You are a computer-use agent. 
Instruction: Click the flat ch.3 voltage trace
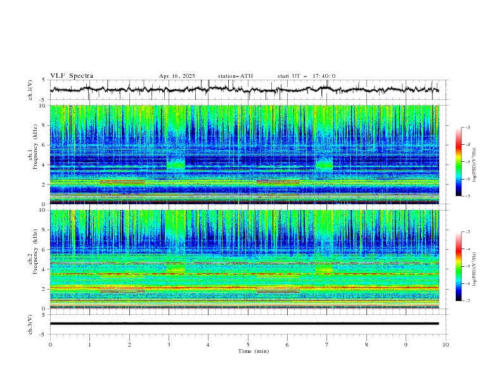pos(245,324)
